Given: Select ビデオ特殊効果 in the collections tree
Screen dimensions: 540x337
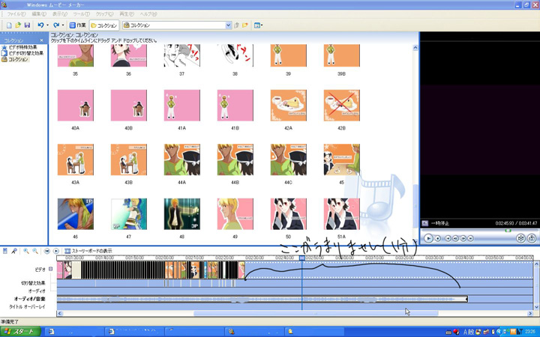Looking at the screenshot, I should click(19, 47).
